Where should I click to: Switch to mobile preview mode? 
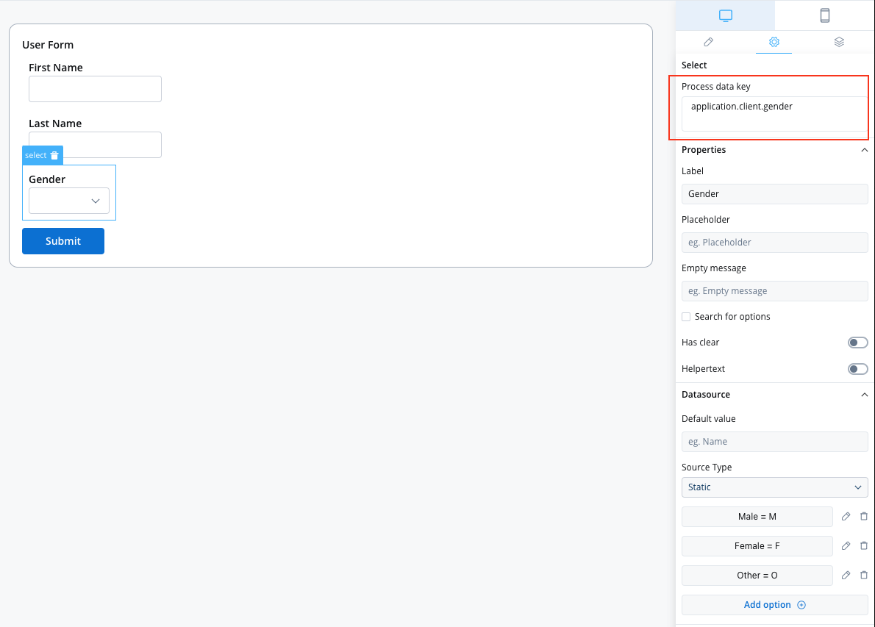coord(824,15)
